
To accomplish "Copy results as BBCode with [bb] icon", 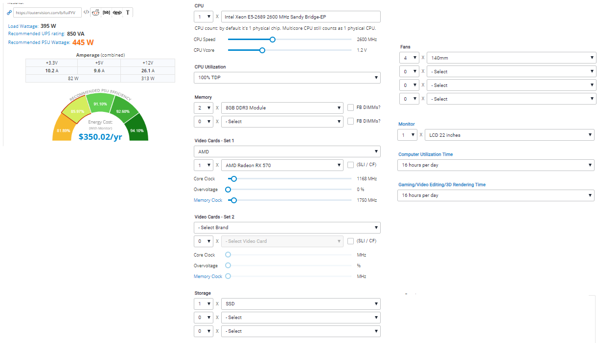I will pos(106,12).
